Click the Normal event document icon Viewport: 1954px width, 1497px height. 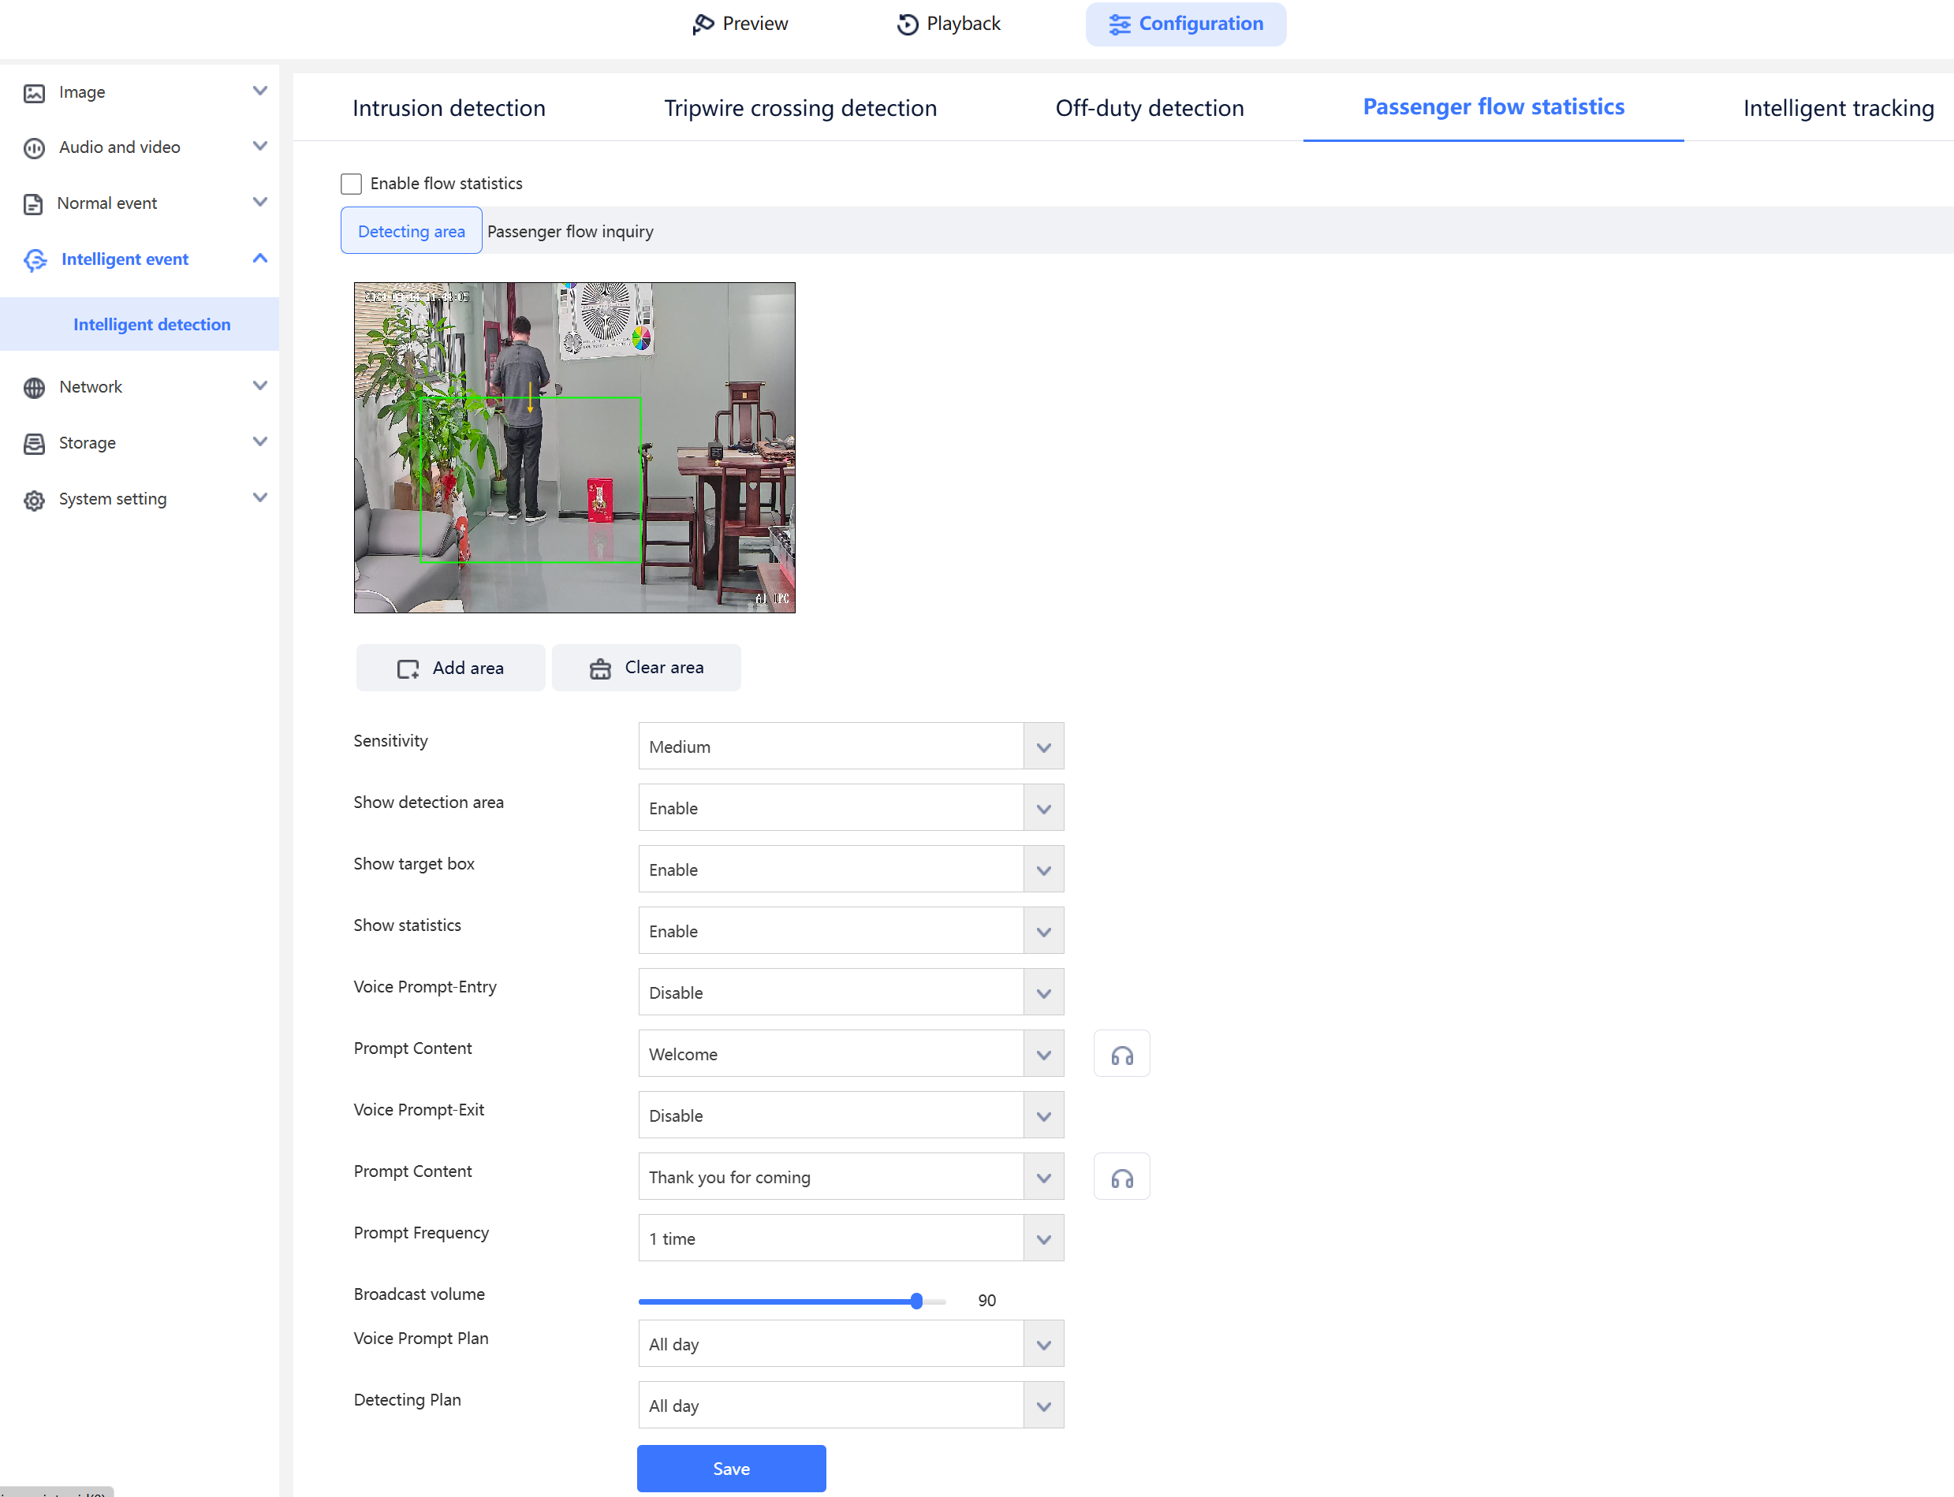pos(33,204)
